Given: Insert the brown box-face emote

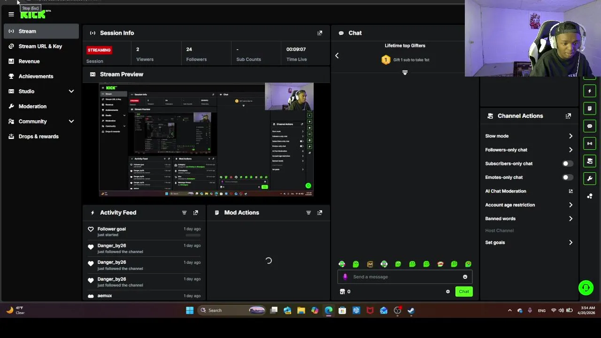Looking at the screenshot, I should click(370, 264).
